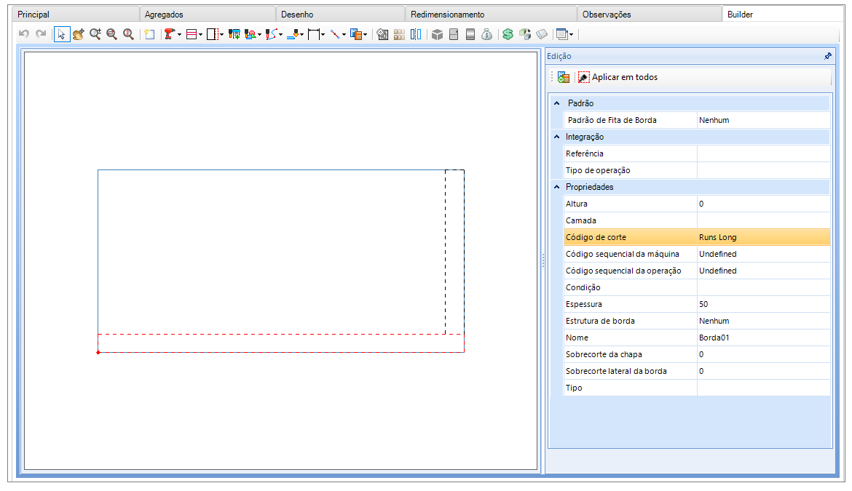The height and width of the screenshot is (491, 852).
Task: Edit Padrão de Fita de Borda value
Action: coord(763,120)
